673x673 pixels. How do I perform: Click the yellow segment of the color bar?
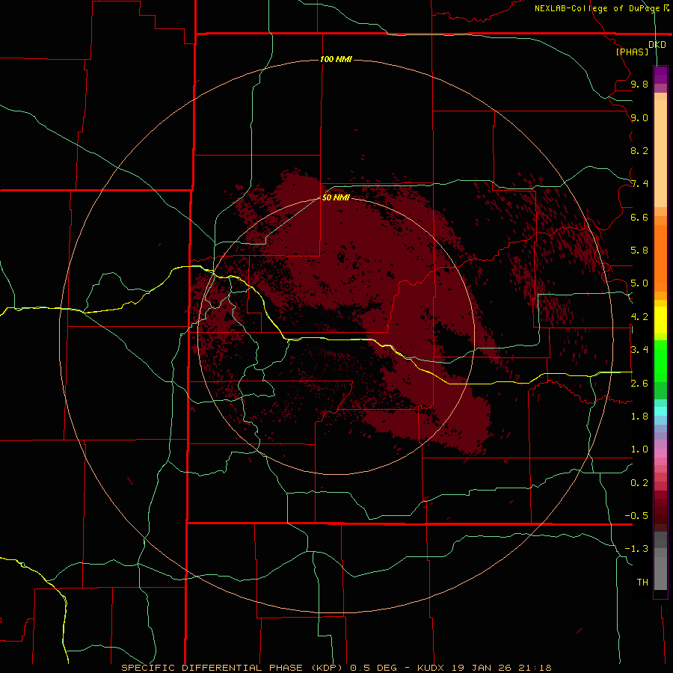pyautogui.click(x=660, y=320)
